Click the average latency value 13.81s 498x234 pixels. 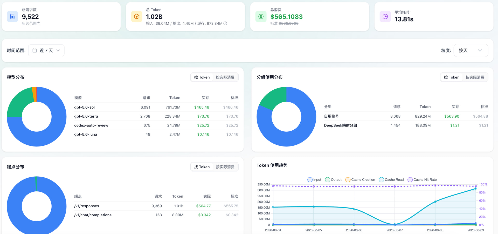click(x=404, y=19)
